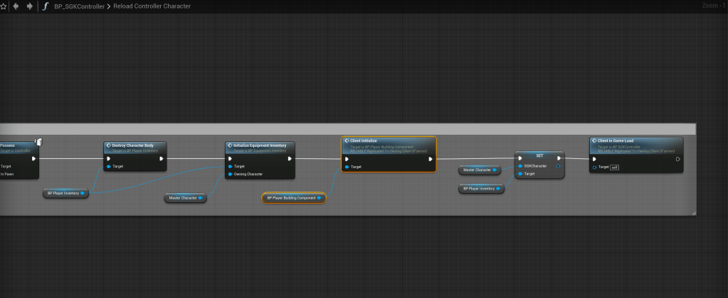Image resolution: width=728 pixels, height=298 pixels.
Task: Go back with the left navigation arrow
Action: tap(16, 6)
